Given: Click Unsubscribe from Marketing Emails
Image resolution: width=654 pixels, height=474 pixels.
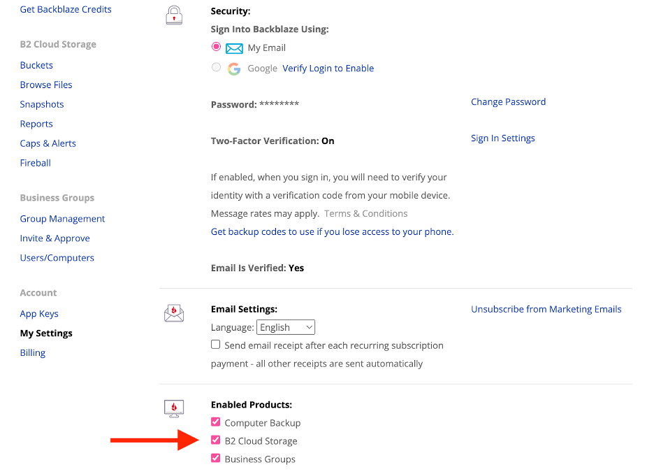Looking at the screenshot, I should pos(546,310).
